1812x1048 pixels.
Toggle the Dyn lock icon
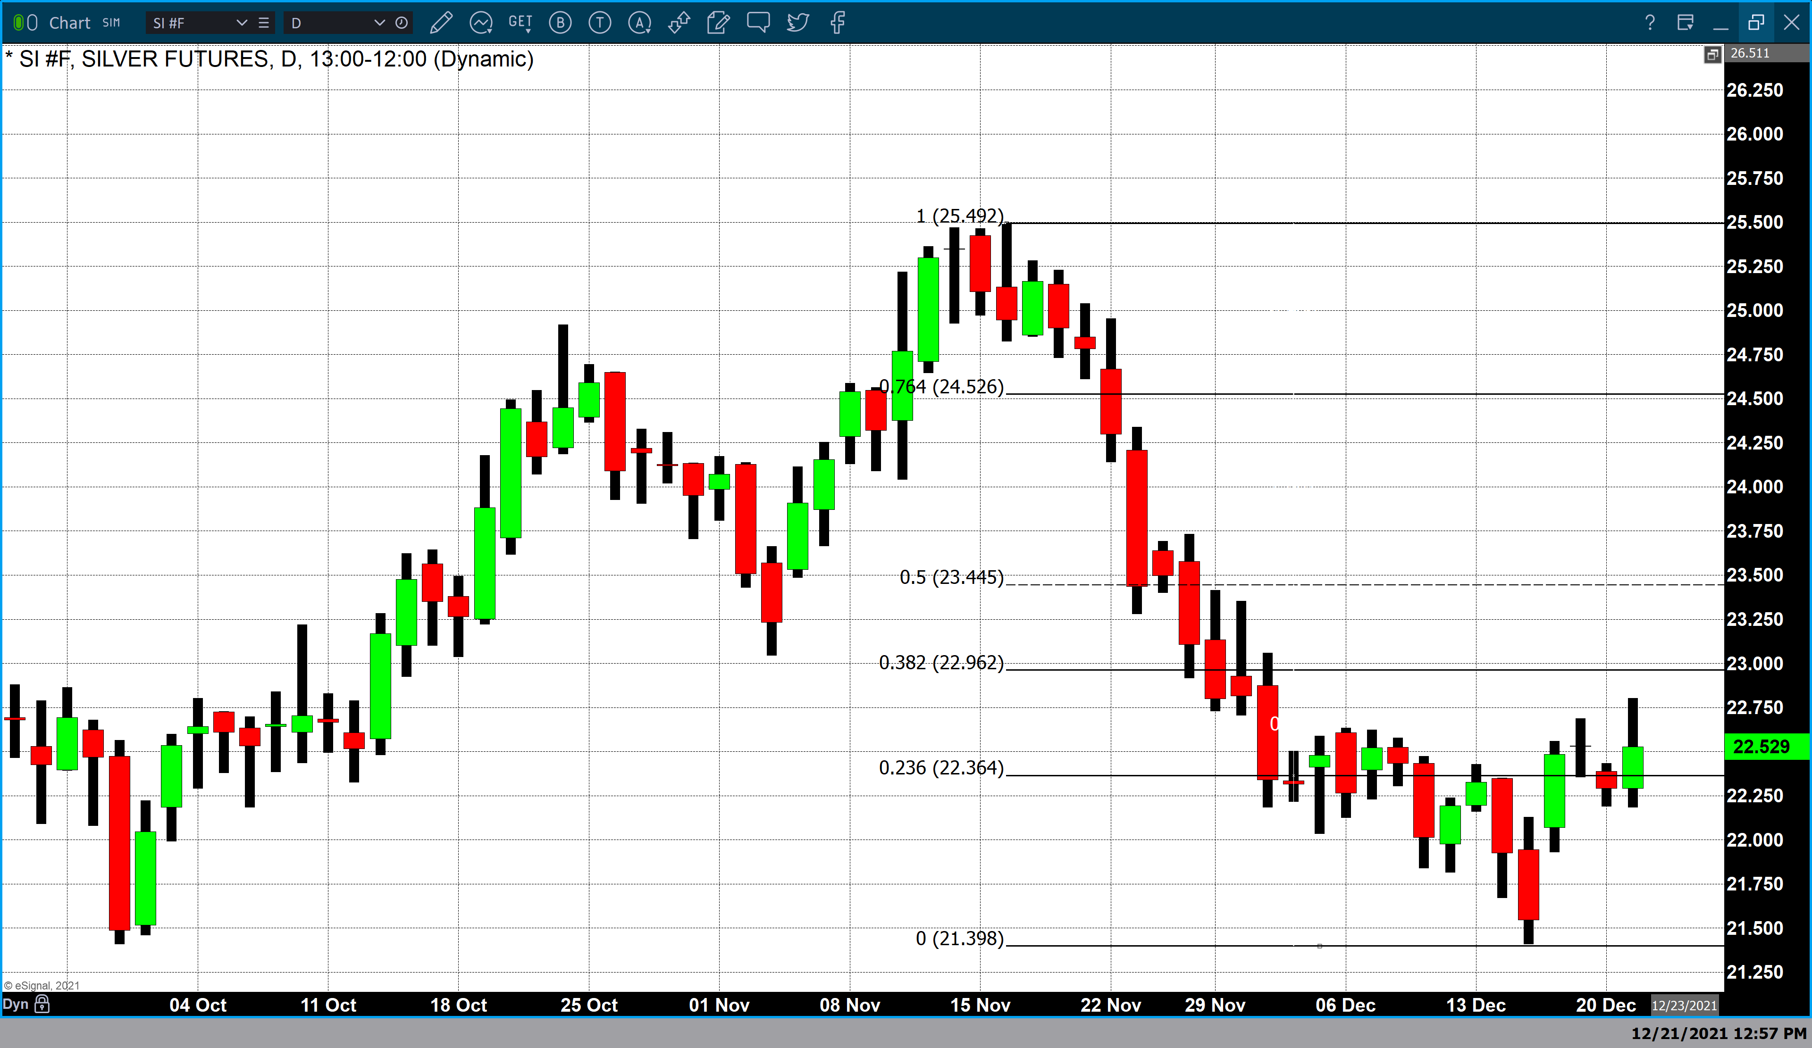pyautogui.click(x=42, y=1004)
